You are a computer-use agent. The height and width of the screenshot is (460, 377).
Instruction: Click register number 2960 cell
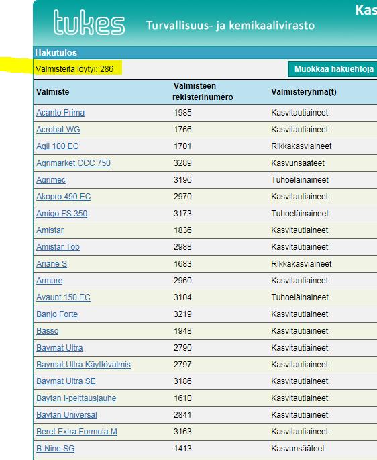[182, 281]
